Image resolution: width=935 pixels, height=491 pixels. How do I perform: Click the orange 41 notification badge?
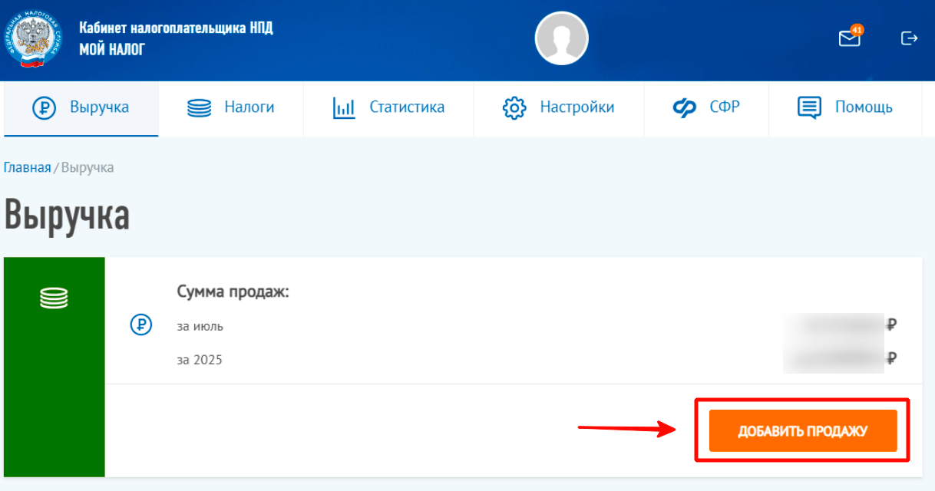857,30
